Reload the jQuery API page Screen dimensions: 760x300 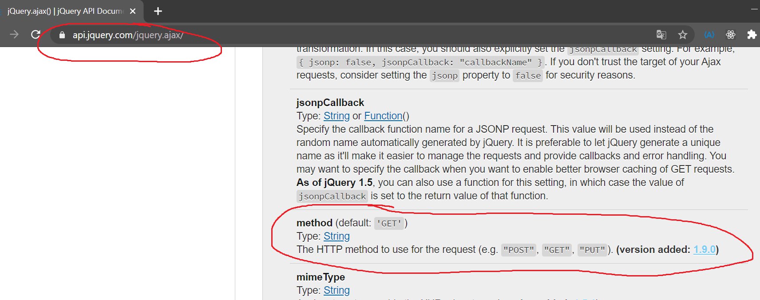click(x=36, y=35)
